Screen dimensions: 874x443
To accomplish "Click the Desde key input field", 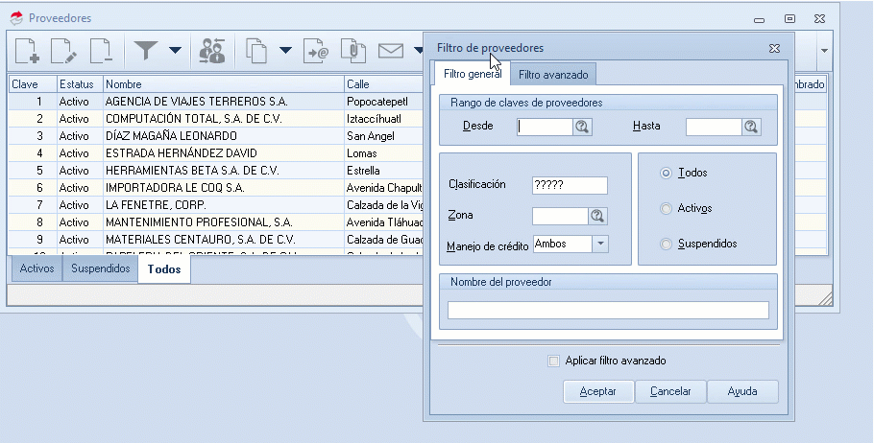I will point(545,127).
